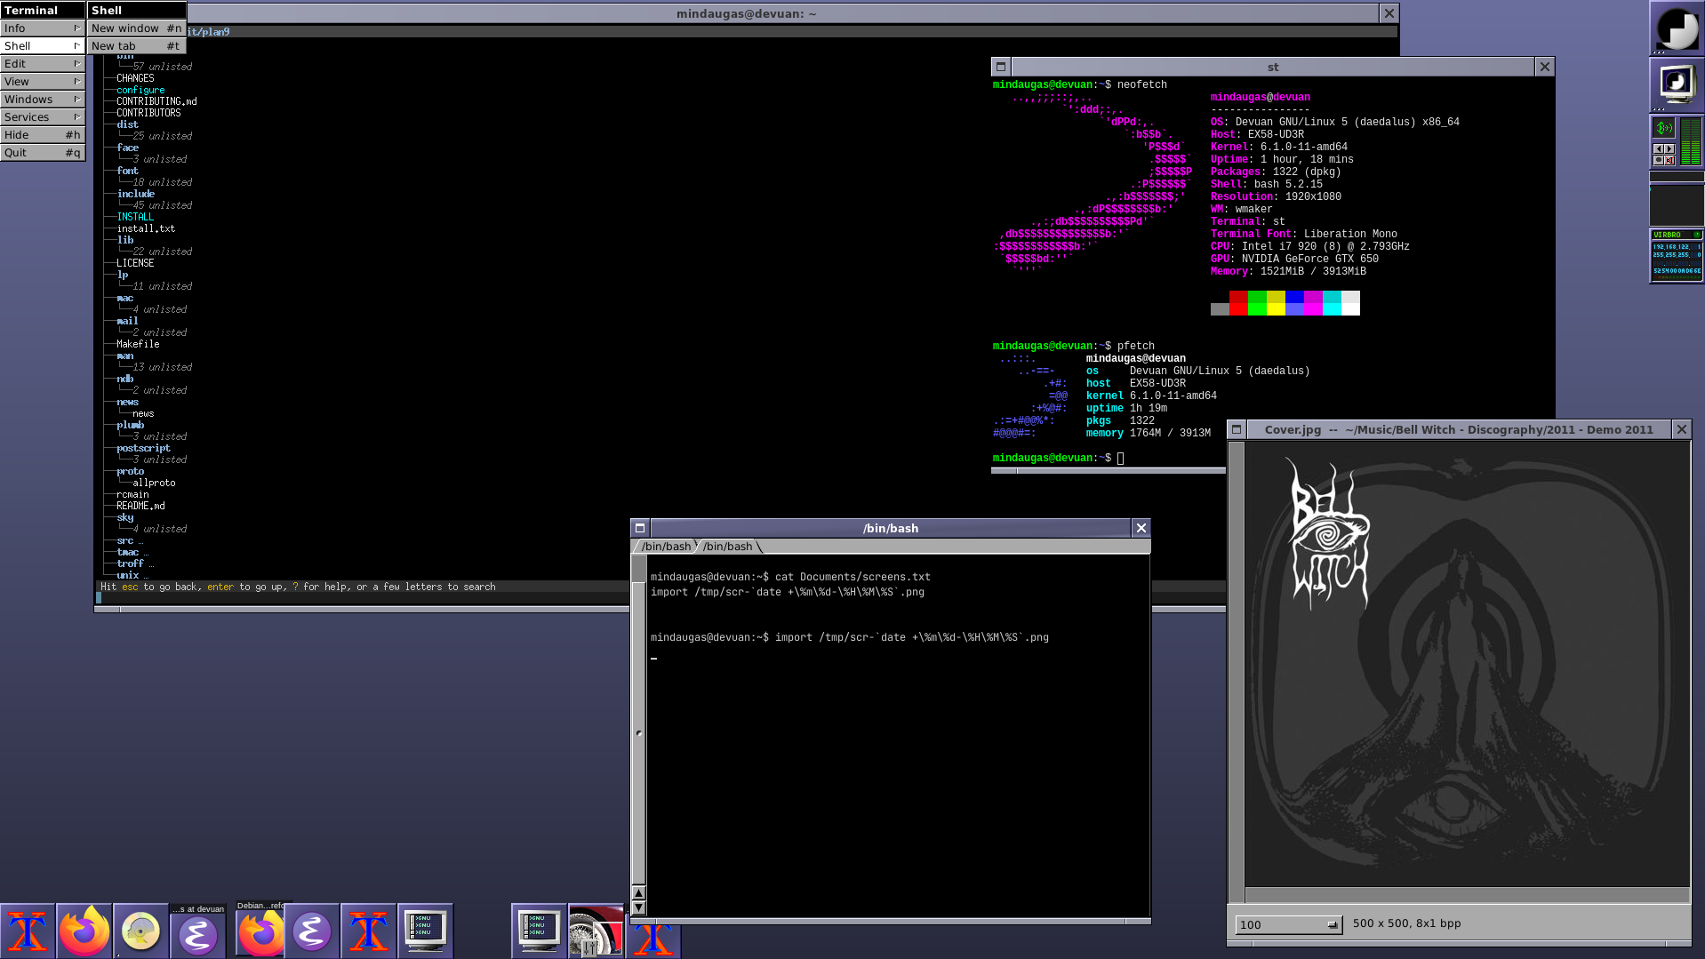Select the 'Makefile' entry in file tree
This screenshot has width=1705, height=959.
pyautogui.click(x=138, y=344)
